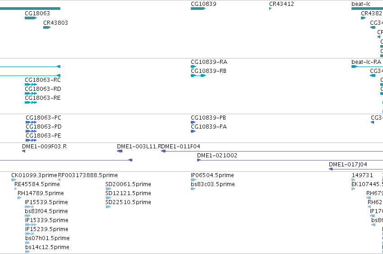Click the DME1-009F03.R purple arrow glyph
The image size is (383, 254).
point(23,152)
